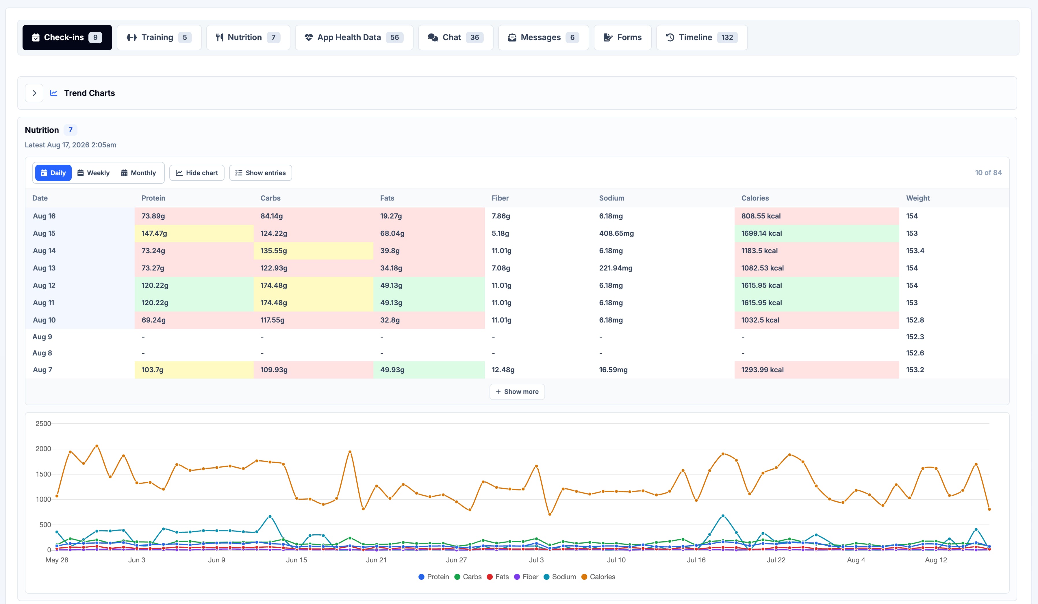Select the Daily view toggle
The image size is (1038, 604).
point(53,173)
